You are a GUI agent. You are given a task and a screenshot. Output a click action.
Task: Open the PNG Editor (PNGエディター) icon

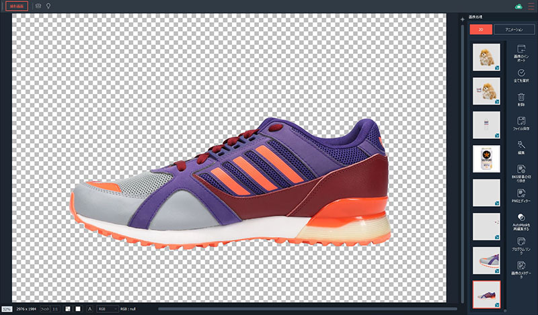pos(521,193)
